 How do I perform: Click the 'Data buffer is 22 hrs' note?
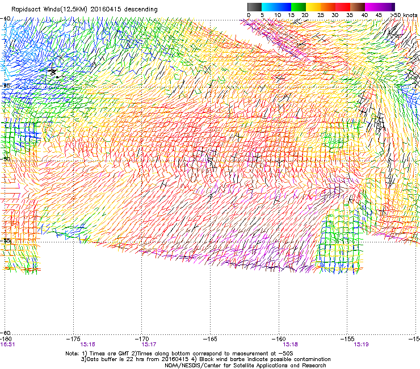pos(205,359)
